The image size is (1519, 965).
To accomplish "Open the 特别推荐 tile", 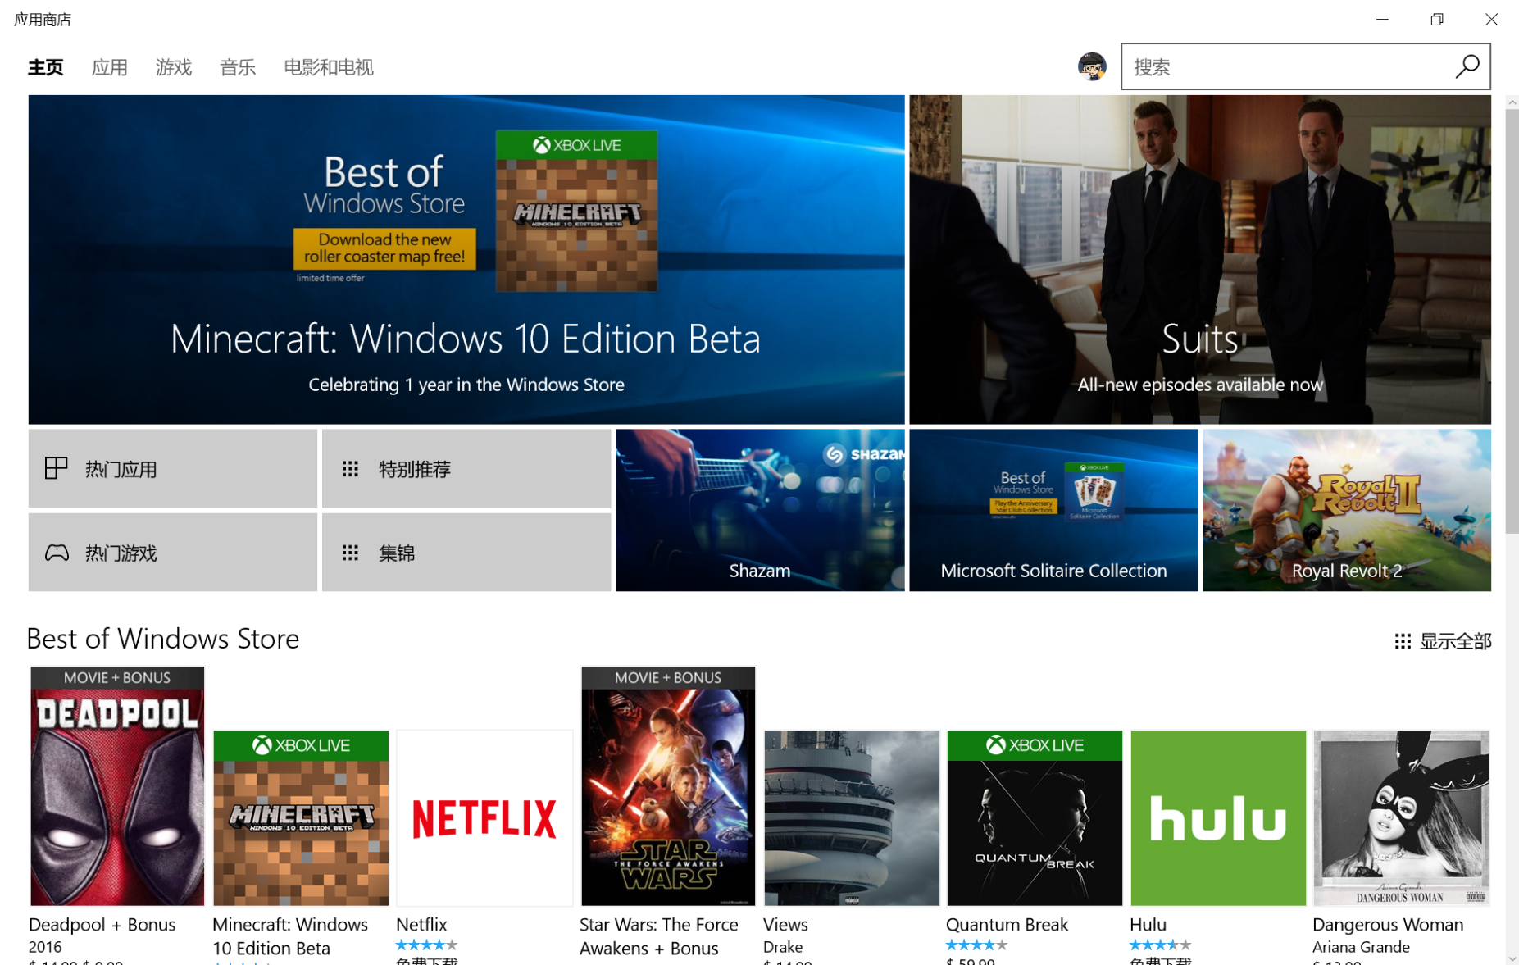I will click(x=466, y=468).
